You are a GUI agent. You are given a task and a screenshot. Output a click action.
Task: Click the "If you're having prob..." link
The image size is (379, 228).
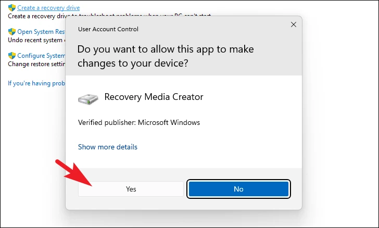click(36, 83)
